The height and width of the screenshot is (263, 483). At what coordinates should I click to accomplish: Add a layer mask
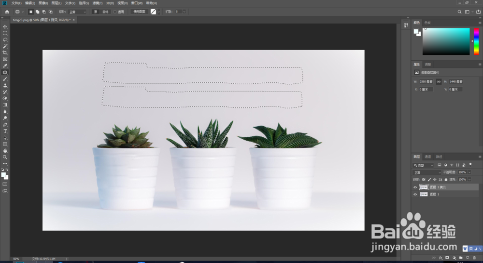click(x=447, y=258)
